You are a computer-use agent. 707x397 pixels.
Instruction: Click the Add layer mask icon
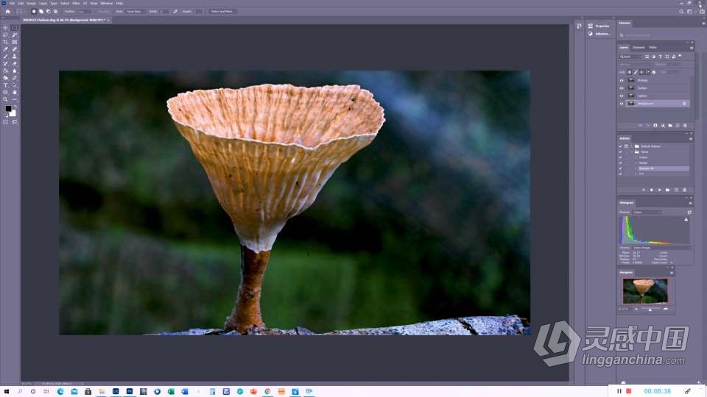655,126
